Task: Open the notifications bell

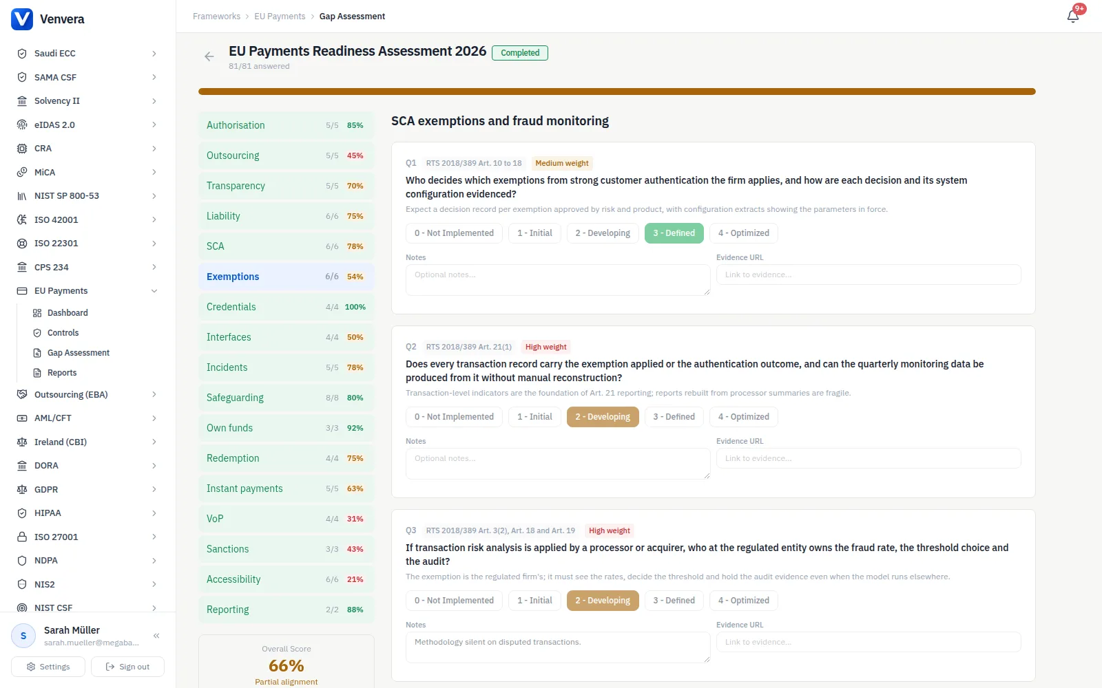Action: (1073, 16)
